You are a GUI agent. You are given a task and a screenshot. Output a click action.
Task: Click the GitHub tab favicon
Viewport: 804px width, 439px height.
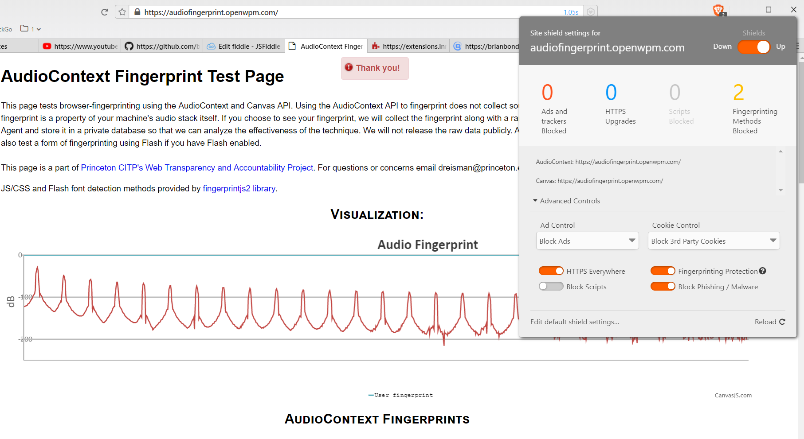(129, 46)
